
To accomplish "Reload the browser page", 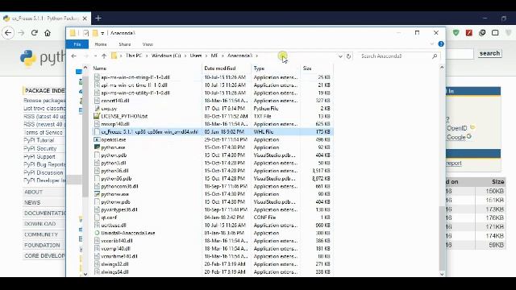I will [x=34, y=33].
